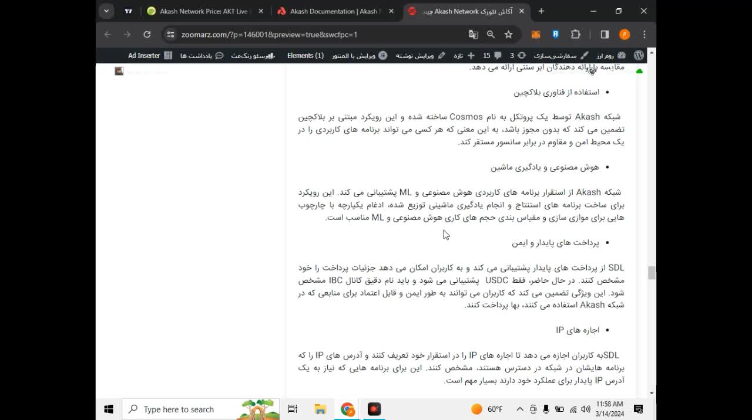Open the Chrome three-dot menu
The height and width of the screenshot is (420, 752).
[x=644, y=35]
